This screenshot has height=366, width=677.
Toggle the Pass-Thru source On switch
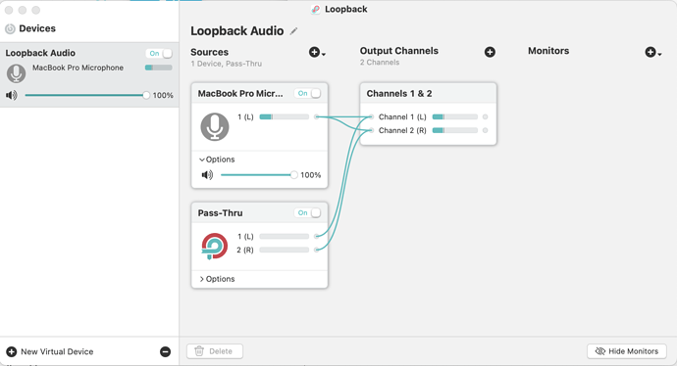coord(308,212)
